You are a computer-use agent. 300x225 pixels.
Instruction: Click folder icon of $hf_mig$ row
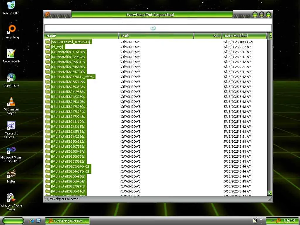tap(48, 47)
